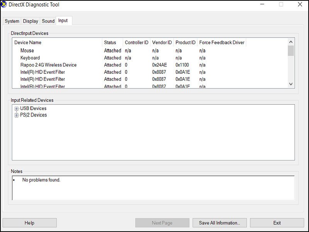
Task: Expand the USB Devices node
Action: click(15, 108)
